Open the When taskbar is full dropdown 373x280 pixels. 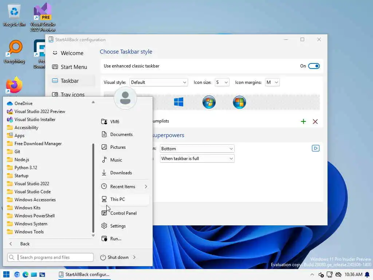point(197,159)
